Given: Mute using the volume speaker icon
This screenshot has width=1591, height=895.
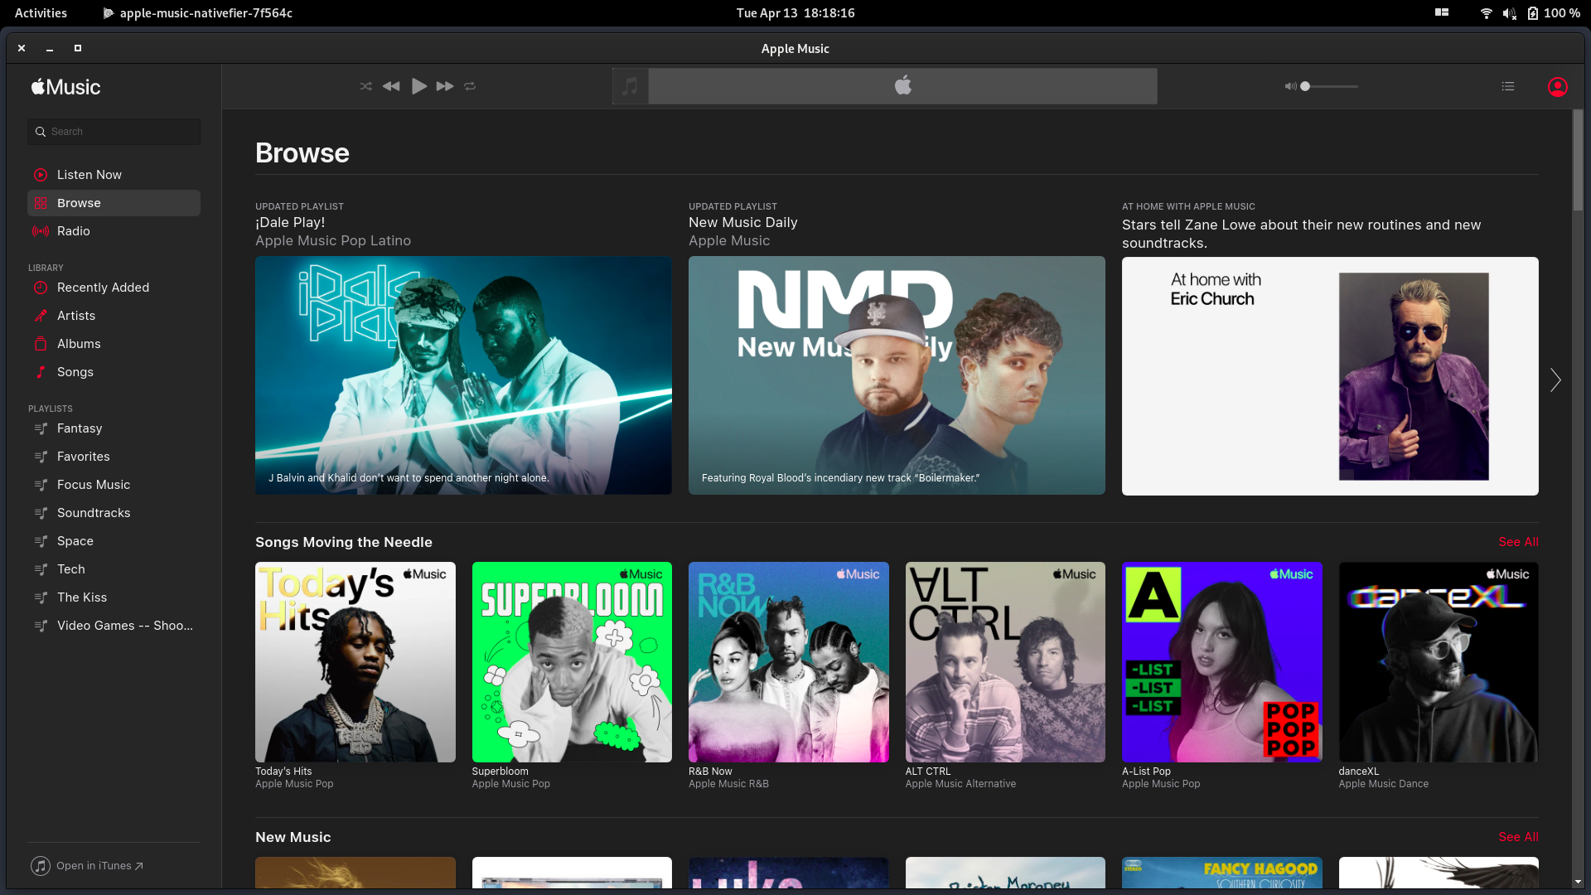Looking at the screenshot, I should [x=1289, y=86].
